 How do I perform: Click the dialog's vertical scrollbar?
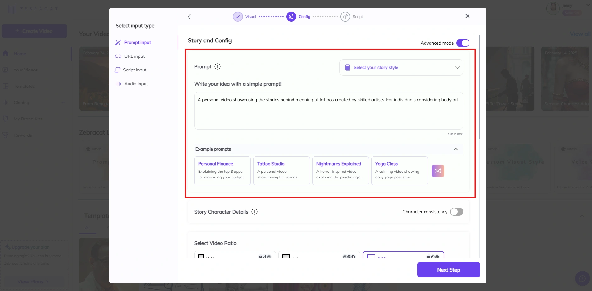[x=480, y=87]
